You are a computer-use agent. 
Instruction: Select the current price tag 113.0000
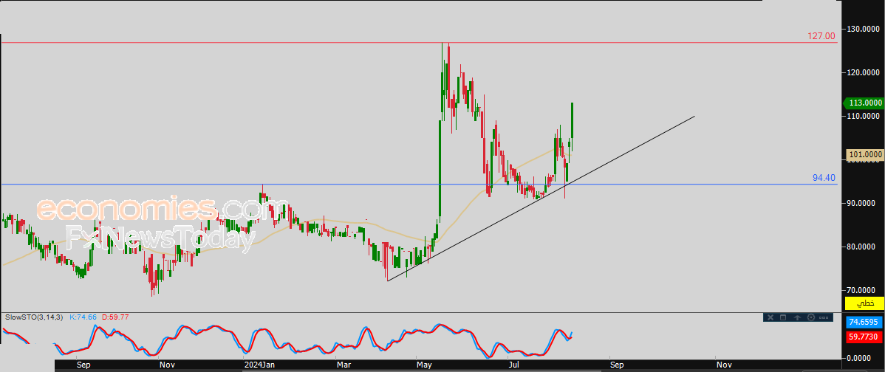click(864, 103)
